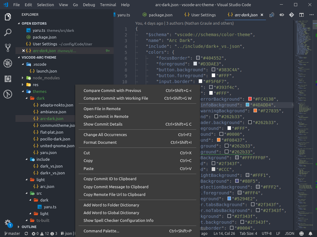Open the Extensions view

coord(7,79)
